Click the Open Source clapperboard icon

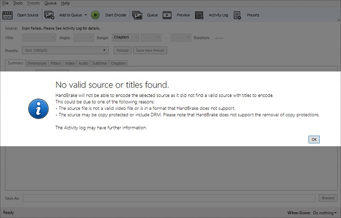7,15
